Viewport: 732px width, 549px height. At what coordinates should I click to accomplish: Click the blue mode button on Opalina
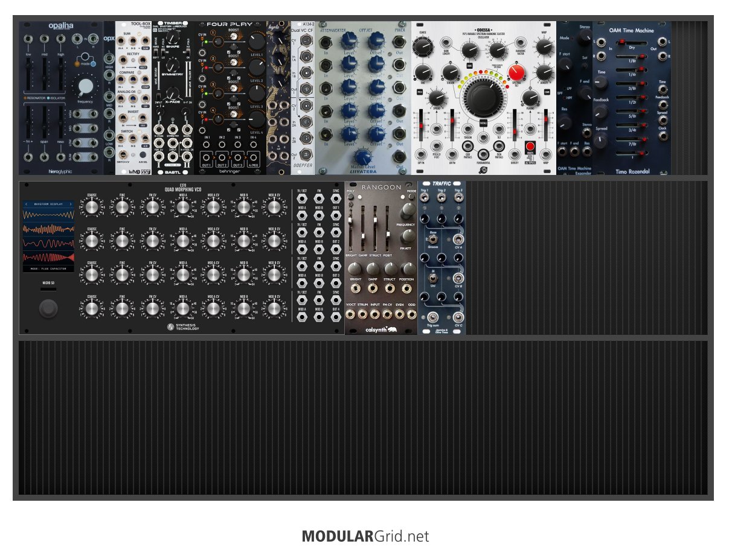coord(93,63)
